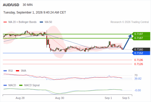Click the 9MA red legend marker
The width and height of the screenshot is (151, 102).
(17, 71)
